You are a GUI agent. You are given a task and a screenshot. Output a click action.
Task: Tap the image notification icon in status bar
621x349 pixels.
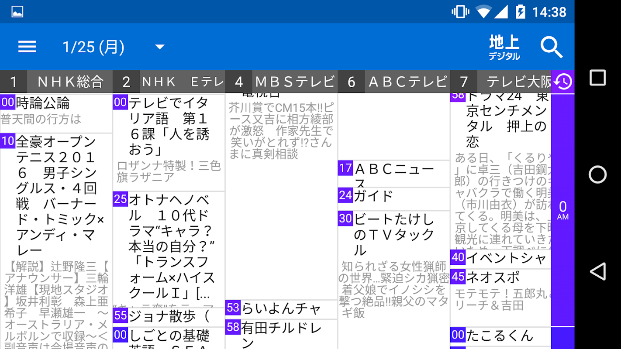[x=17, y=12]
